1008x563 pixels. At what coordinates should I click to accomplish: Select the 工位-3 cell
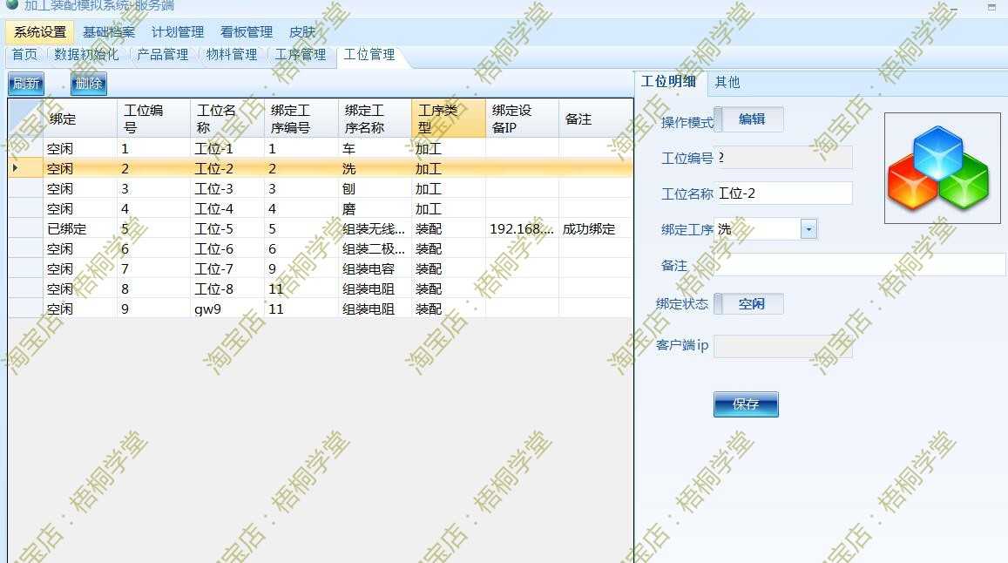point(227,188)
